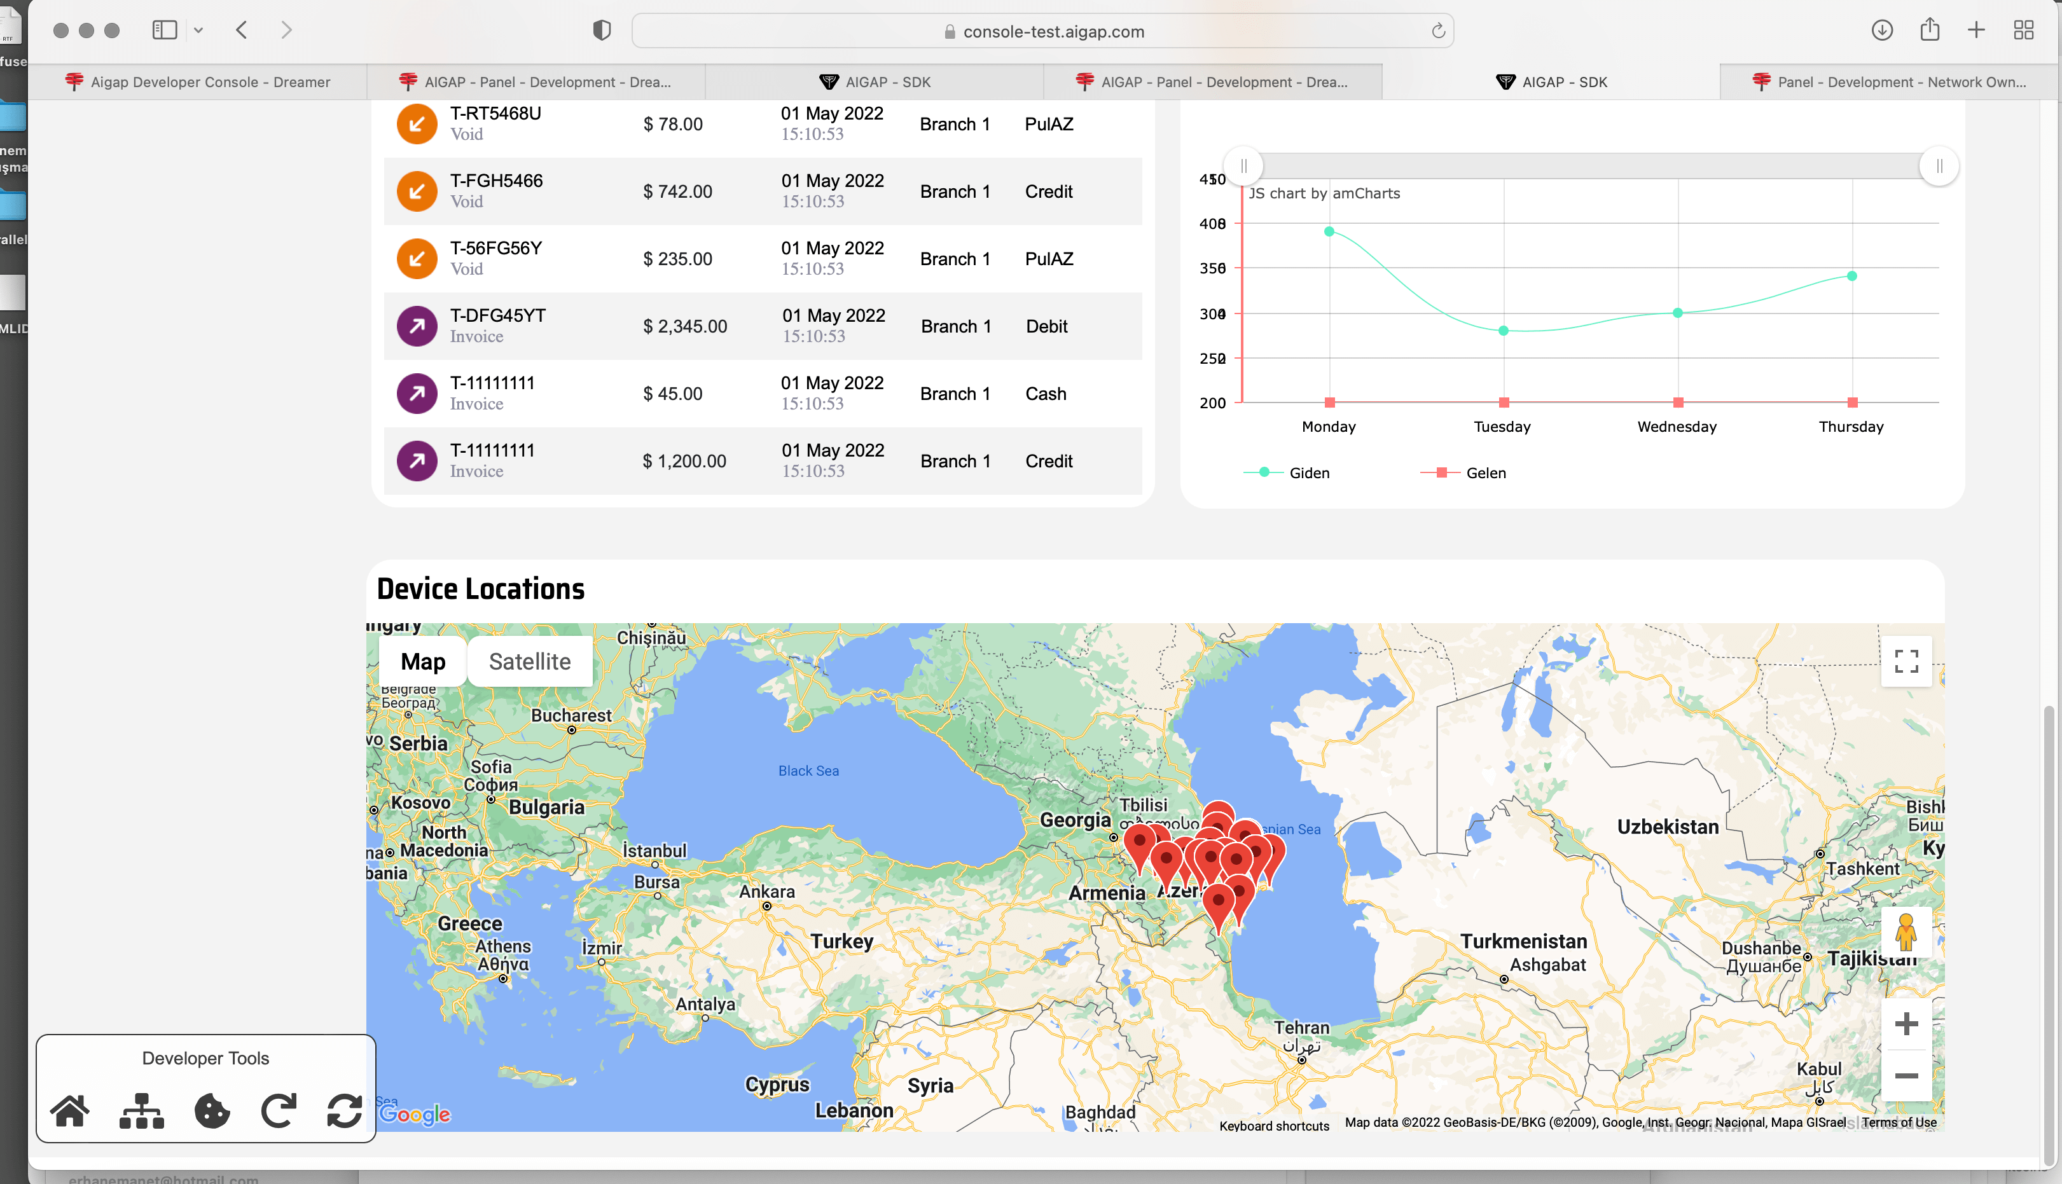The image size is (2062, 1184).
Task: Click the Safari address bar
Action: point(1043,31)
